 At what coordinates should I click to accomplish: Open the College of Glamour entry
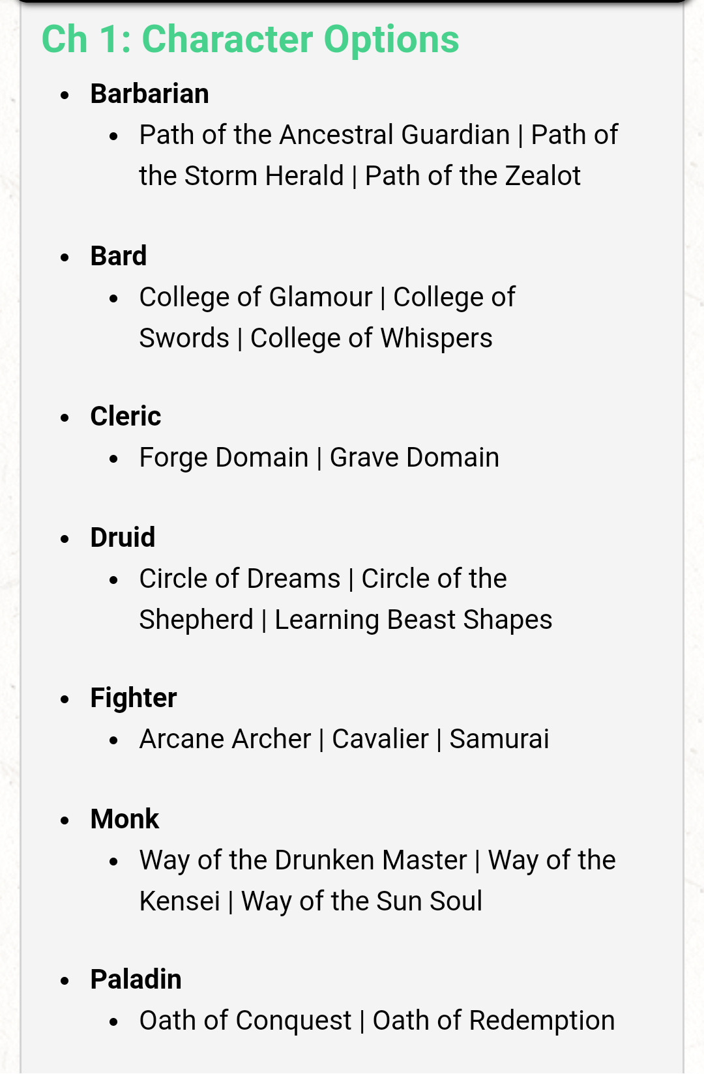coord(256,297)
